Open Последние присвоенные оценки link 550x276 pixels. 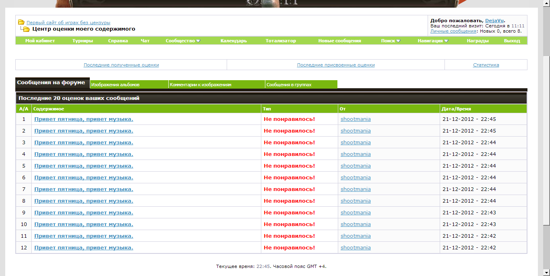click(x=336, y=65)
